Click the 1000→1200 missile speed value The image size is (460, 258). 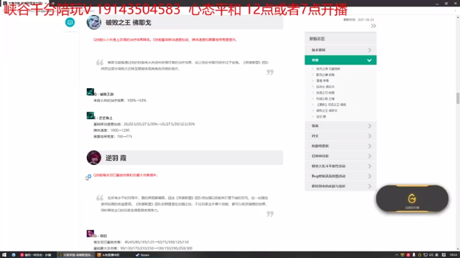tap(120, 130)
